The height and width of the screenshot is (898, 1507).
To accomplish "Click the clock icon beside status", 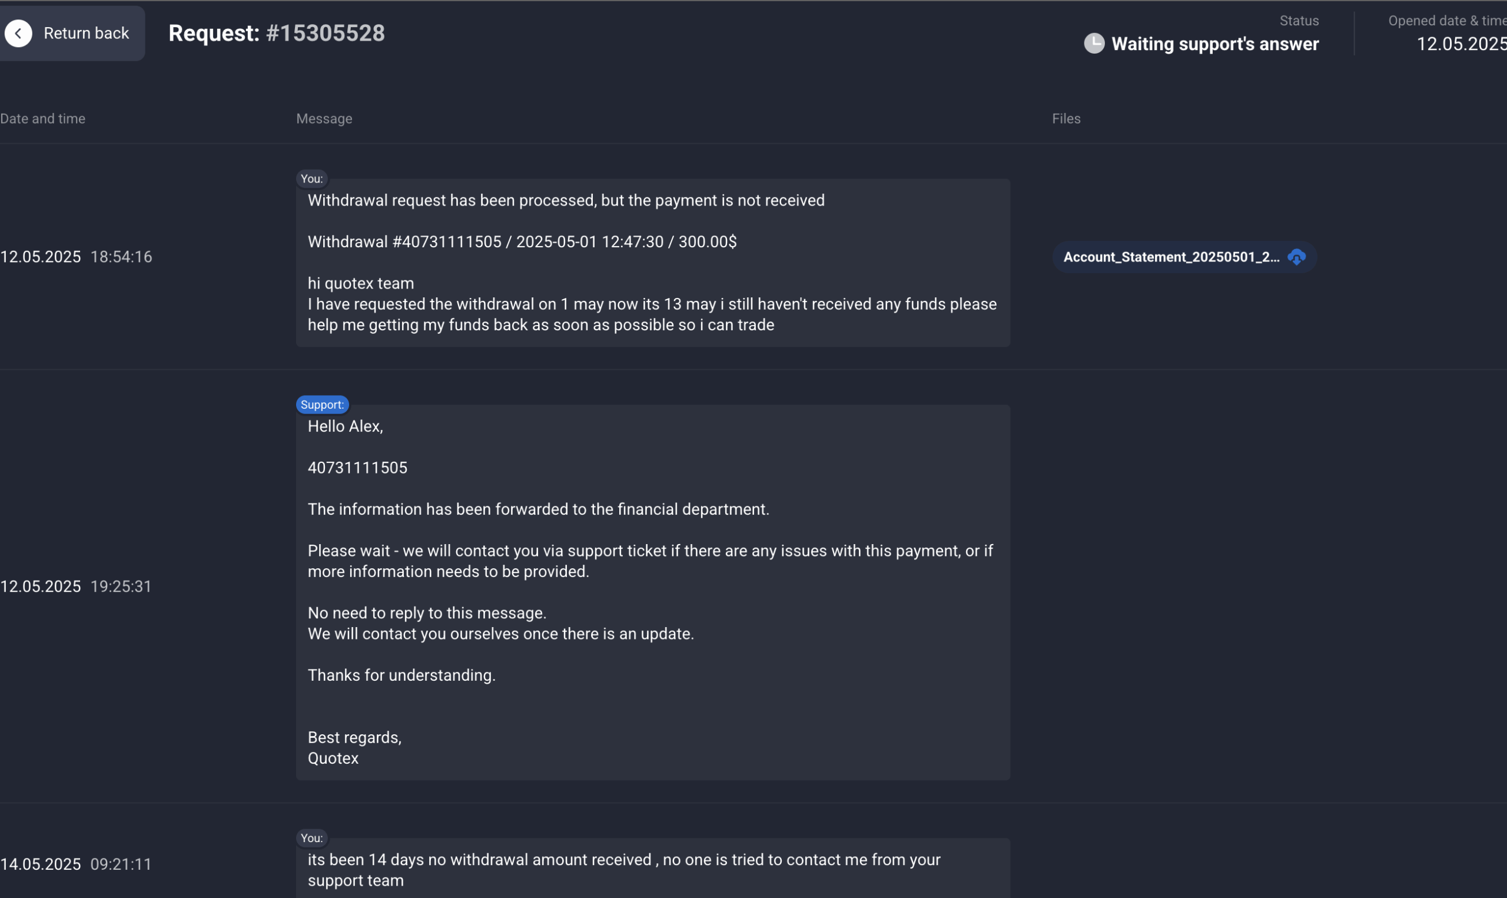I will [x=1094, y=44].
